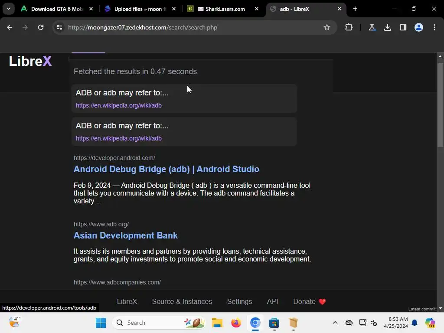The image size is (444, 333).
Task: Switch to Upload files moon tab
Action: (x=140, y=9)
